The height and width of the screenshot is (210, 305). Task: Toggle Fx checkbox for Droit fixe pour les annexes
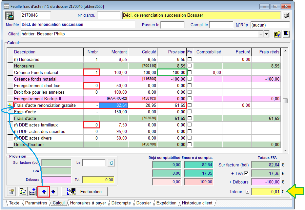point(190,92)
